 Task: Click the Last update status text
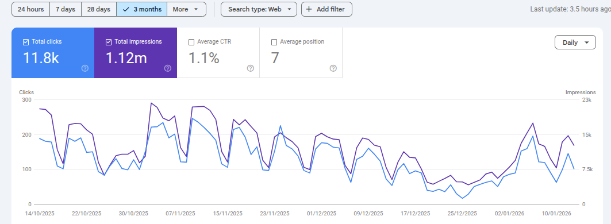pyautogui.click(x=570, y=9)
